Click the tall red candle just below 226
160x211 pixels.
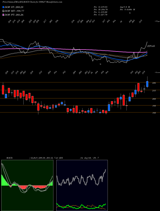[138, 87]
